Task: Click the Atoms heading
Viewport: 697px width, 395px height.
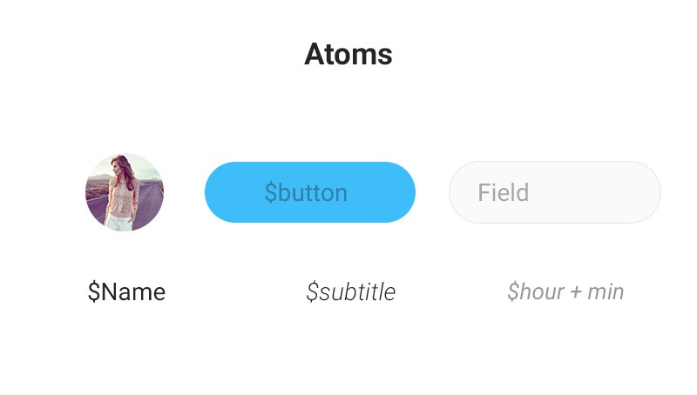Action: [x=348, y=55]
